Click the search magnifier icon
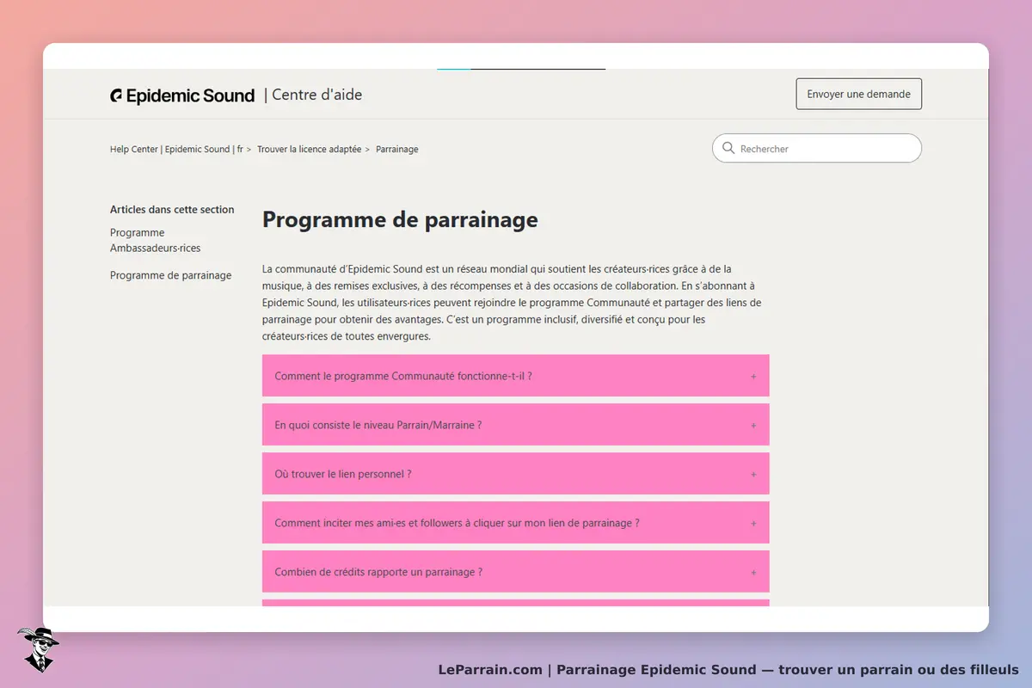Image resolution: width=1032 pixels, height=688 pixels. coord(728,148)
